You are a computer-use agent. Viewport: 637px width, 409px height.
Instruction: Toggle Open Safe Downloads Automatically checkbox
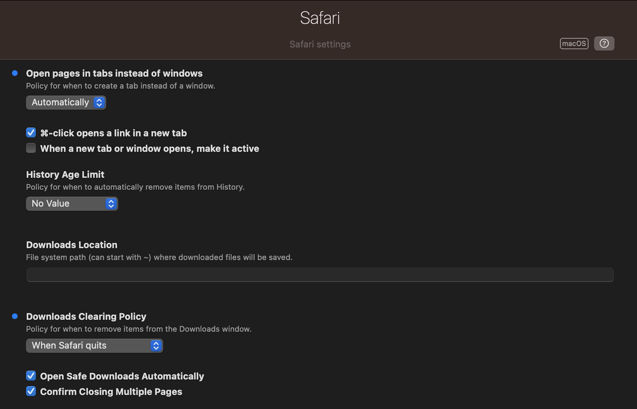(31, 376)
